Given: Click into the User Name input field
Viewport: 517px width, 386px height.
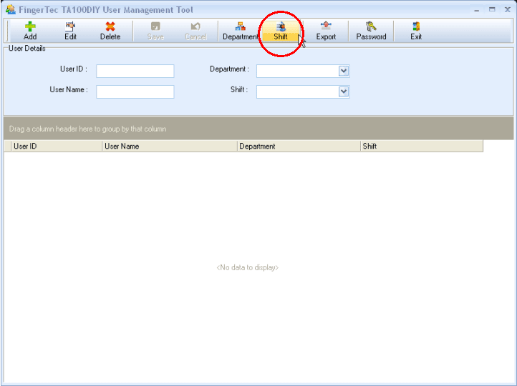Looking at the screenshot, I should [x=135, y=91].
